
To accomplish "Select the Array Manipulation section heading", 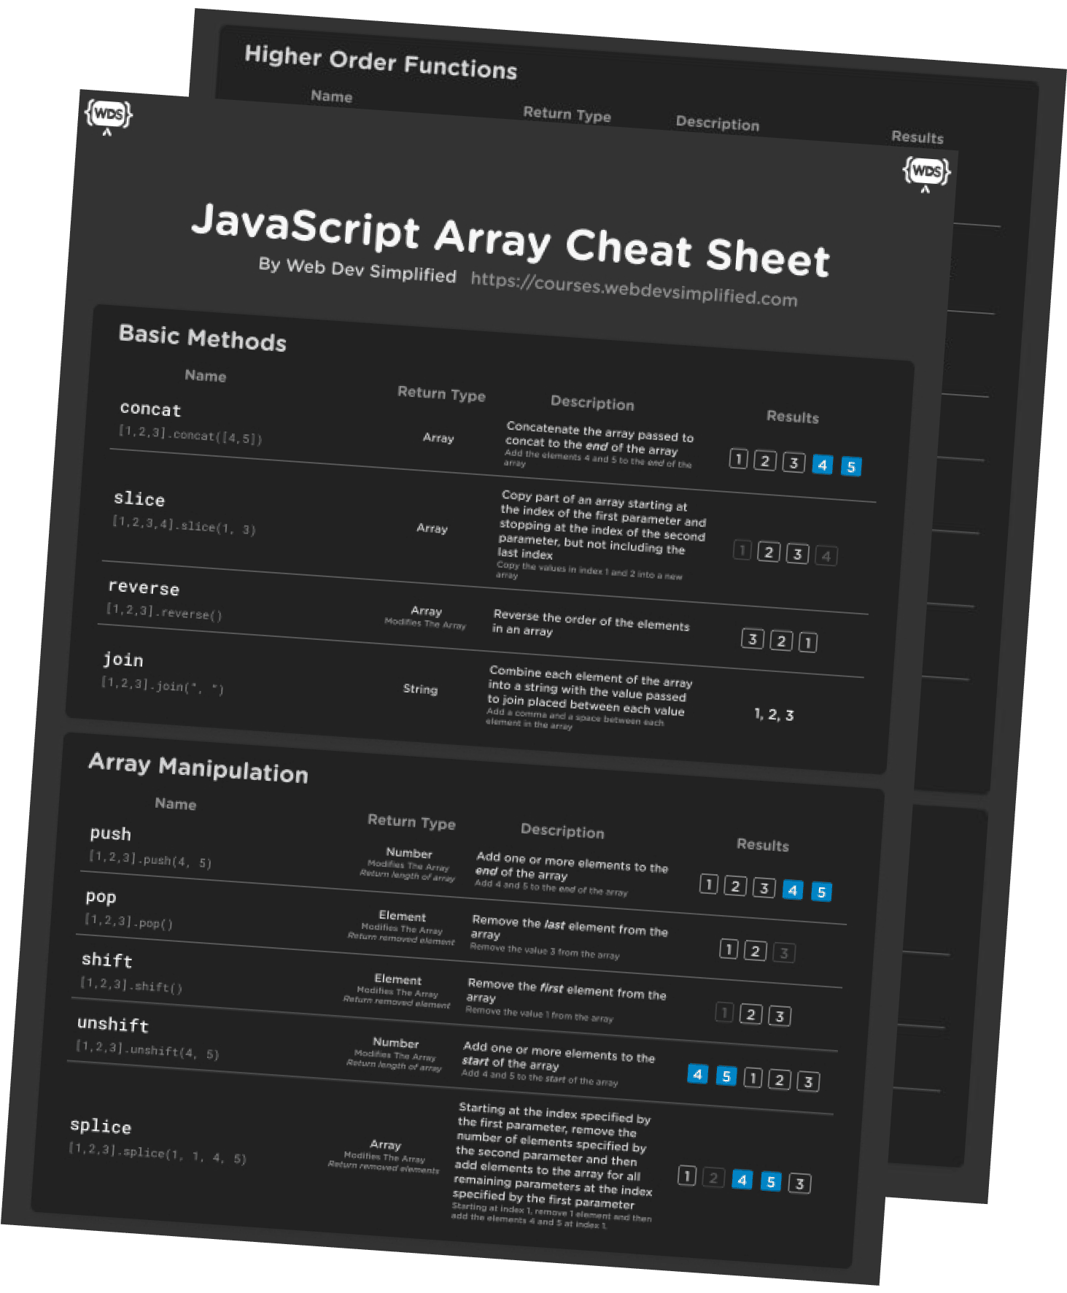I will pyautogui.click(x=198, y=768).
